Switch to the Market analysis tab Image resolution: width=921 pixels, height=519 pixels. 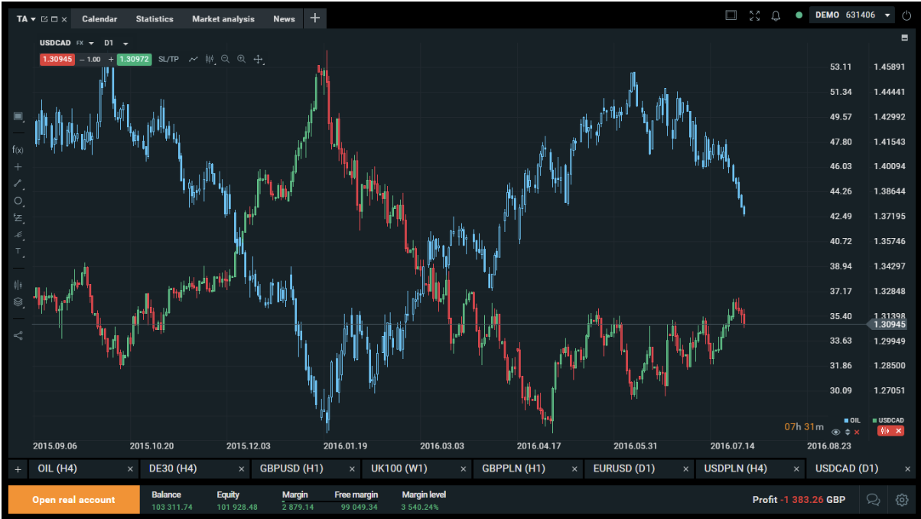pos(223,19)
